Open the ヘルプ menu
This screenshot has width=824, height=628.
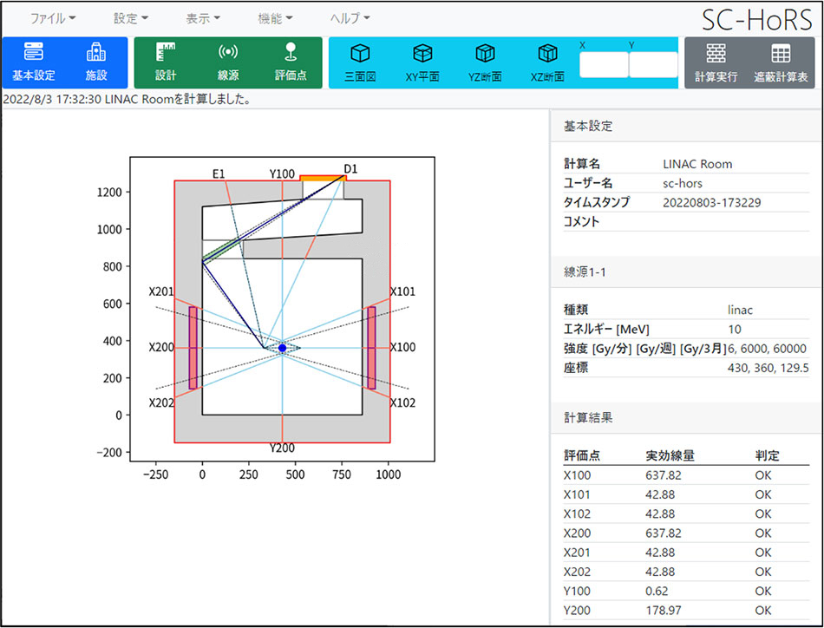pyautogui.click(x=350, y=17)
